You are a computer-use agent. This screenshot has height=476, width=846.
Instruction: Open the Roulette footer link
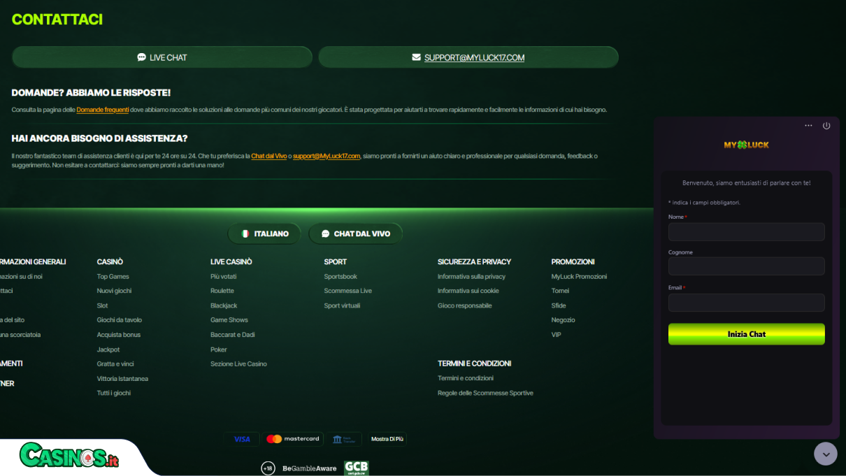[x=222, y=291]
